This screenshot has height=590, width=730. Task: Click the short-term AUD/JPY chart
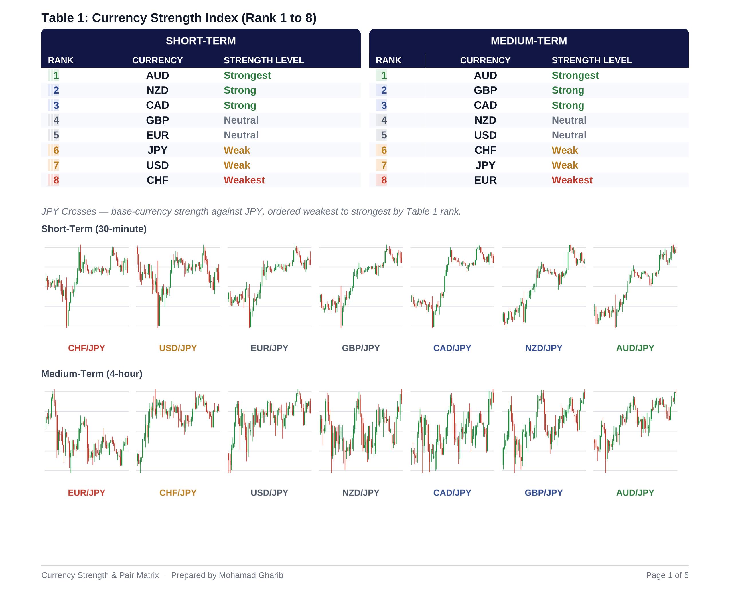point(635,286)
